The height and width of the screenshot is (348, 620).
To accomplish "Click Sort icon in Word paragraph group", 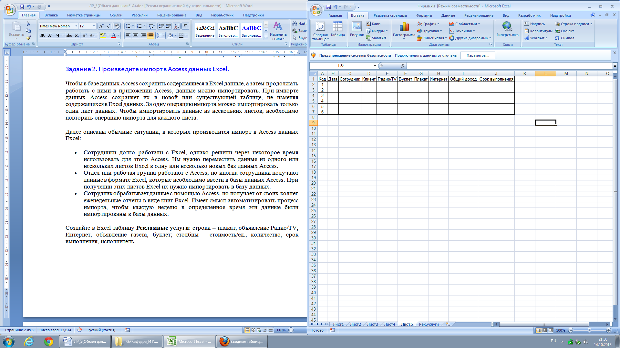I will 177,26.
